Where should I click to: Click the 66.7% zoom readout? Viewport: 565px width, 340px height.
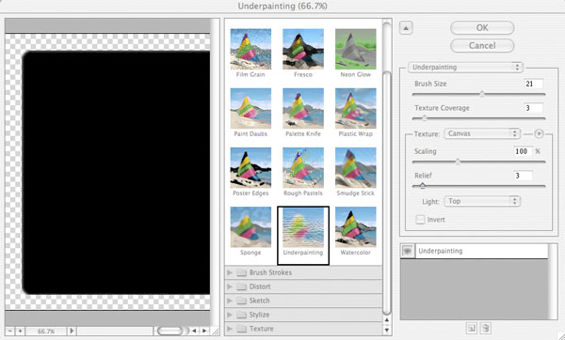pyautogui.click(x=46, y=331)
